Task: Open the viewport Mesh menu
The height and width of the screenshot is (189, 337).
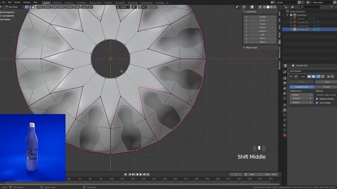Action: [62, 7]
